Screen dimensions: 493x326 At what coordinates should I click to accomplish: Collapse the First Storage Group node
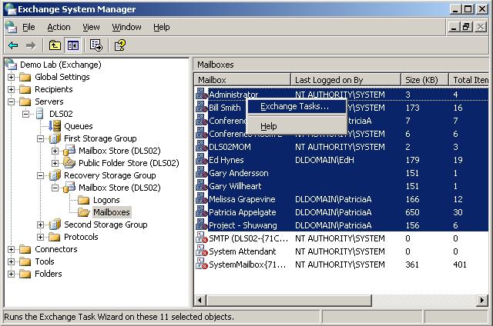click(x=40, y=138)
